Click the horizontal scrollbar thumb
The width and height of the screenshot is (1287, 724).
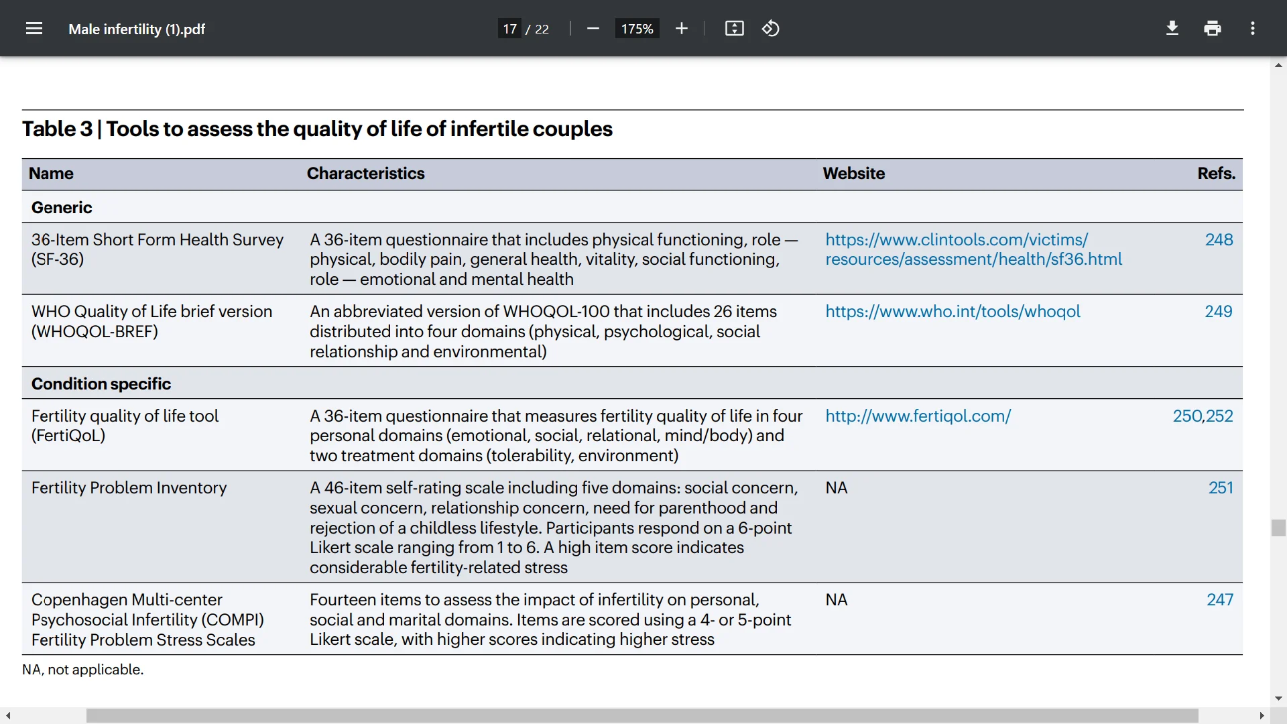(641, 715)
